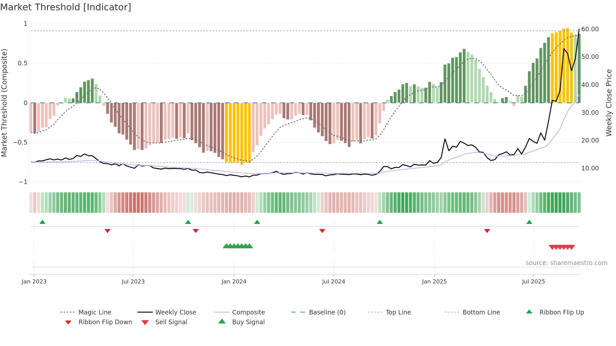Click the Ribbon Flip Up legend triangle icon

(529, 312)
